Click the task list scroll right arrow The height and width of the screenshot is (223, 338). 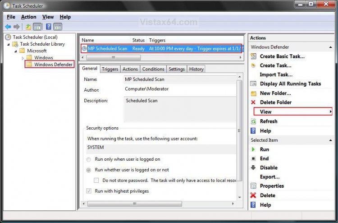[240, 57]
